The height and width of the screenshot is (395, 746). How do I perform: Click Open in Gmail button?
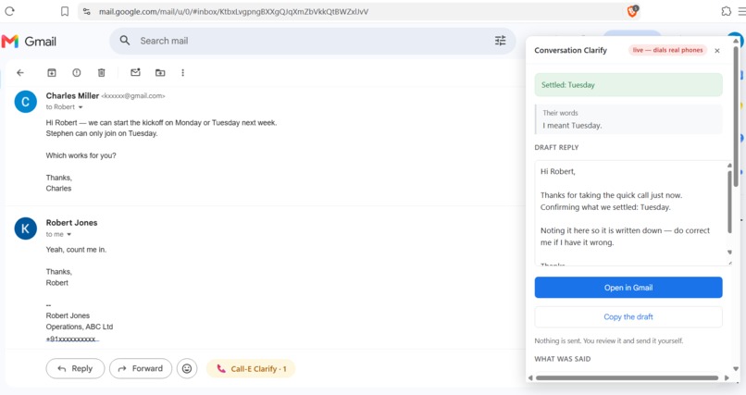(628, 288)
